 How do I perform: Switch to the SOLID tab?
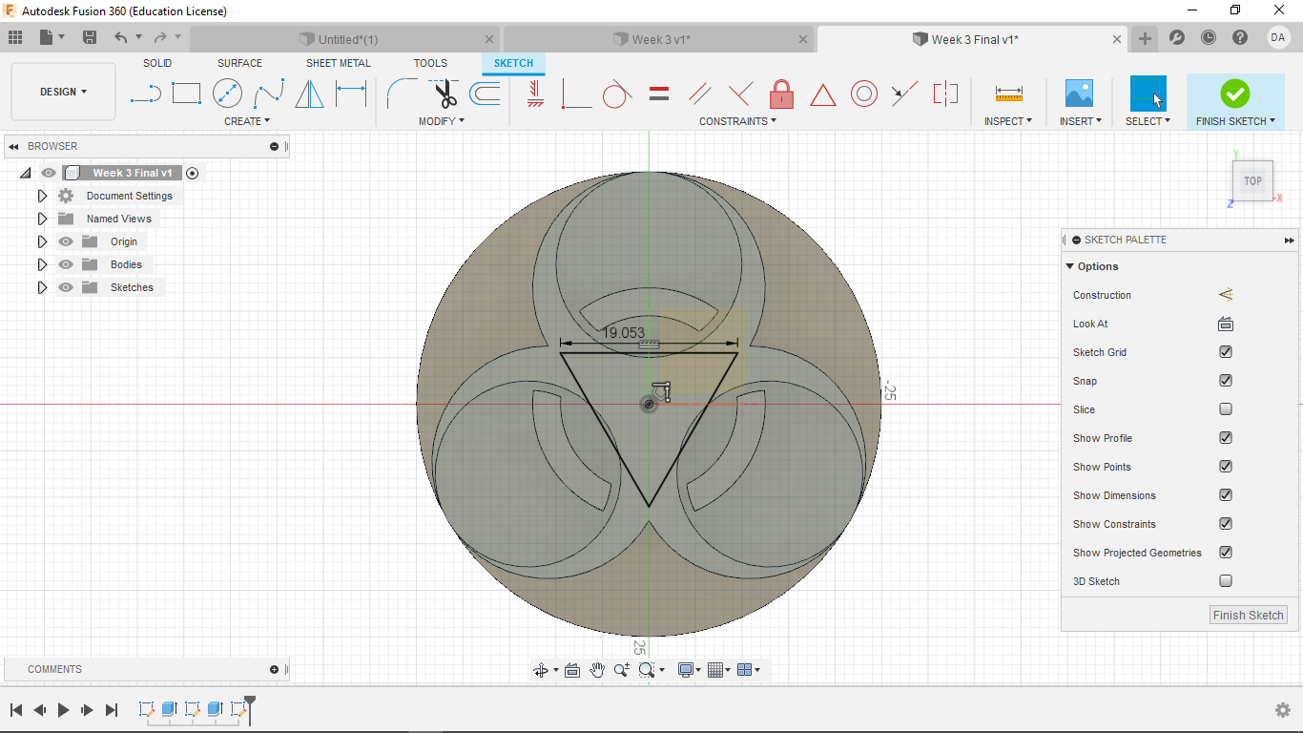(x=157, y=63)
